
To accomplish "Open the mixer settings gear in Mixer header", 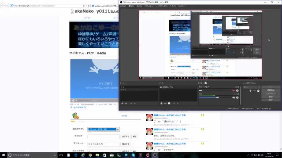I will click(x=206, y=83).
